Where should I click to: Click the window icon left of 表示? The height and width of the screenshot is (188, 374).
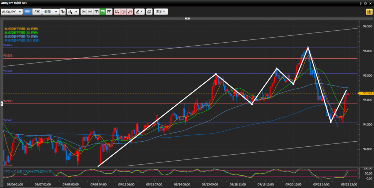[149, 12]
